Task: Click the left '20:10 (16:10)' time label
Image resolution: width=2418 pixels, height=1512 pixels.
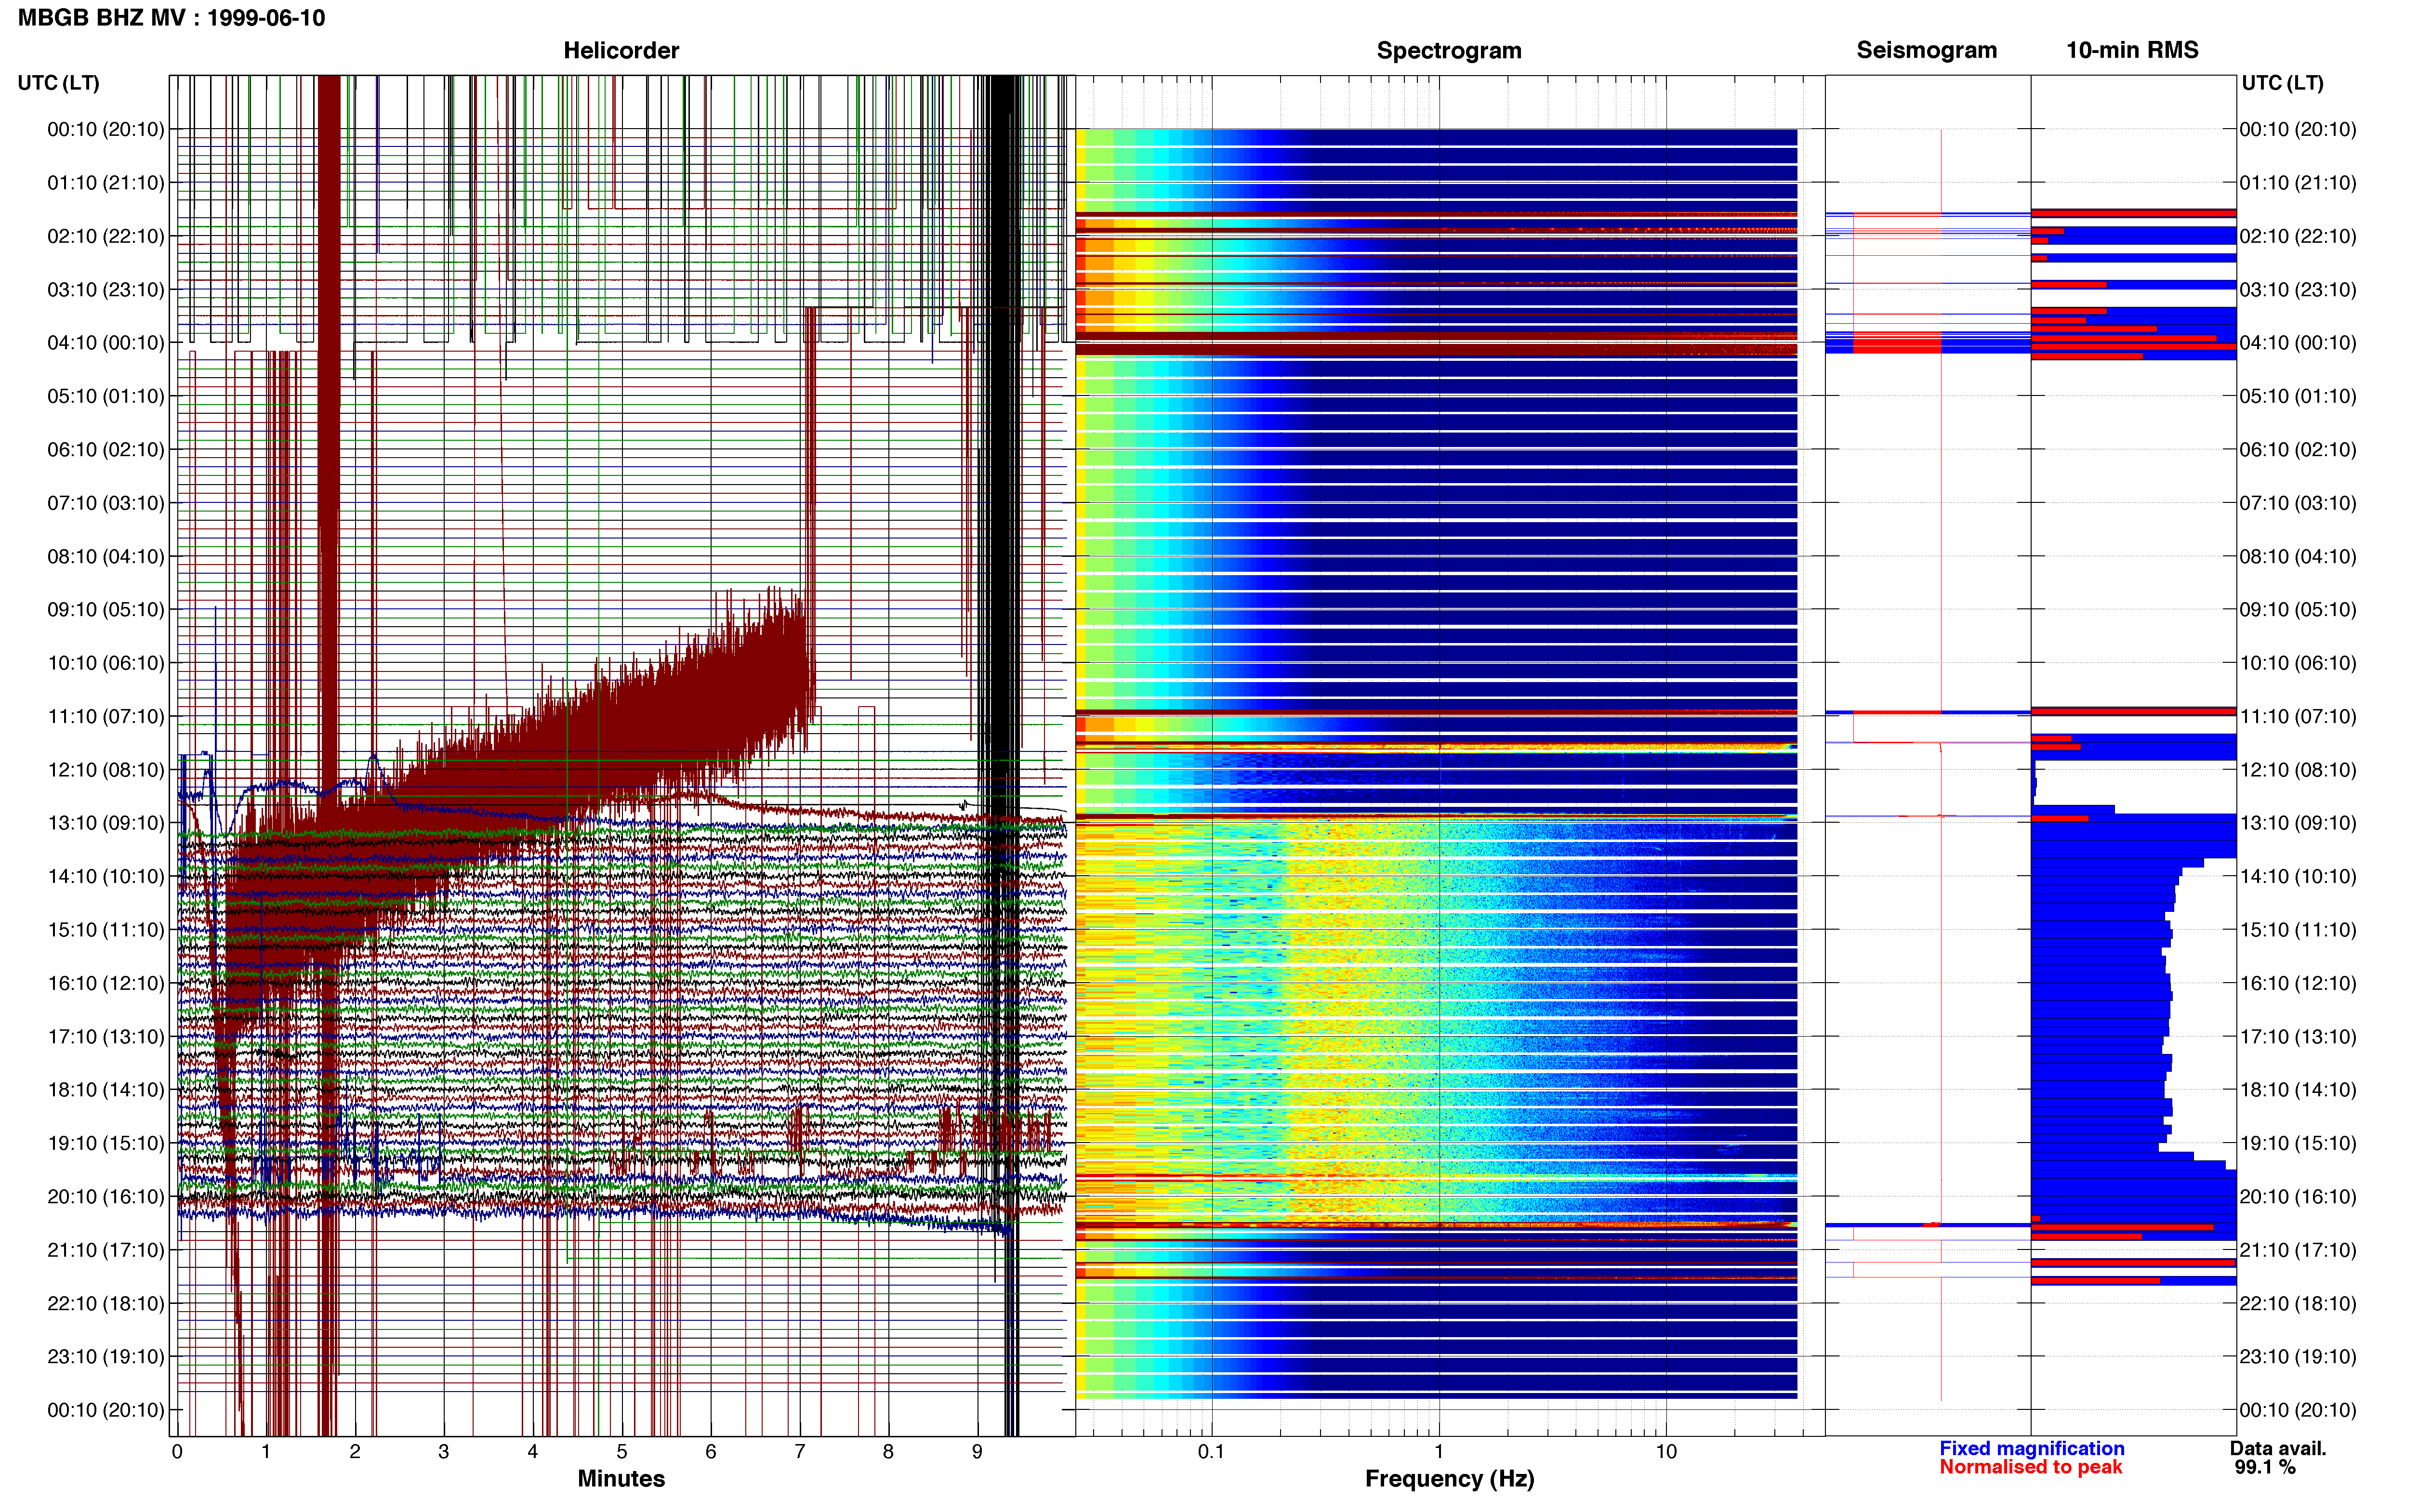Action: click(106, 1196)
